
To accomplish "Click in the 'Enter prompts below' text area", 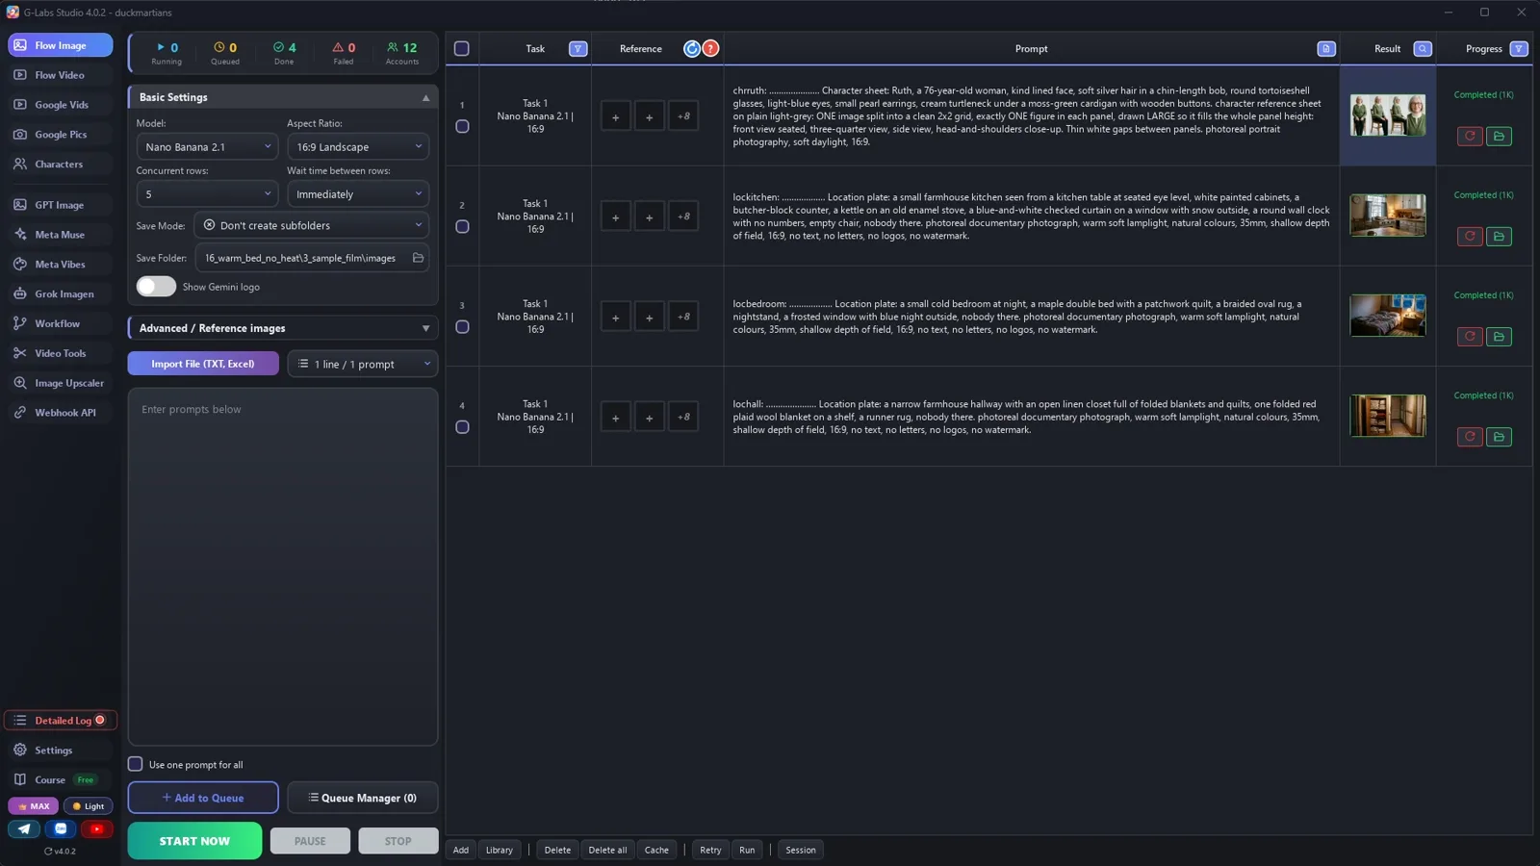I will (283, 567).
